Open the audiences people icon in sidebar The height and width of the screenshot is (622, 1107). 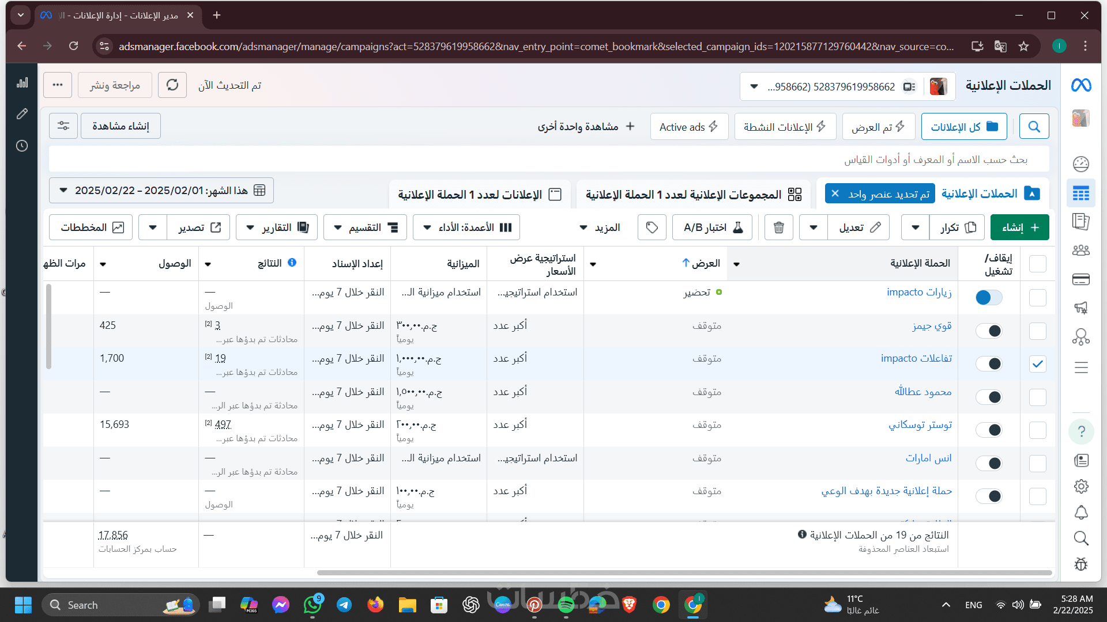click(x=1080, y=250)
